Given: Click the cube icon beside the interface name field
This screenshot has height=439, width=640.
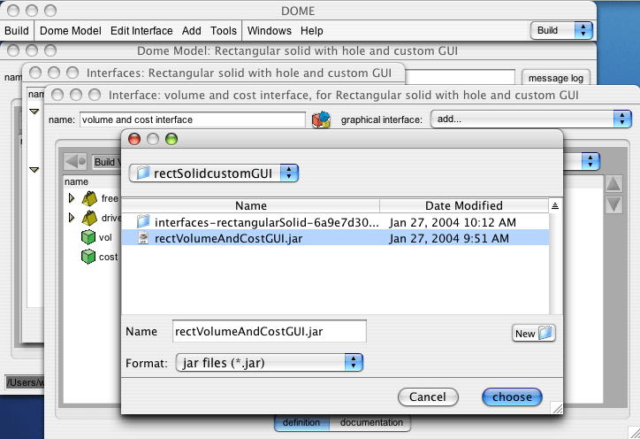Looking at the screenshot, I should point(321,119).
